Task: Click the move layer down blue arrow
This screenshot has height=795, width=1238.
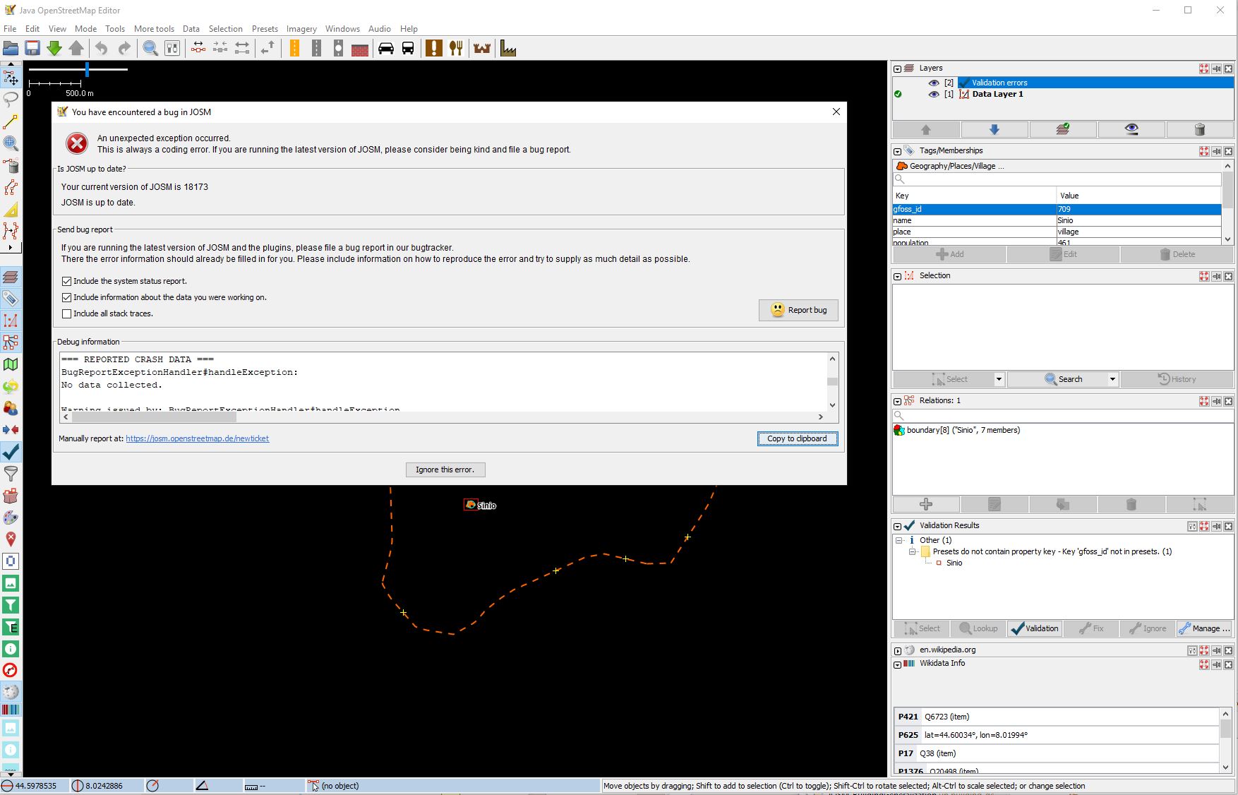Action: 994,129
